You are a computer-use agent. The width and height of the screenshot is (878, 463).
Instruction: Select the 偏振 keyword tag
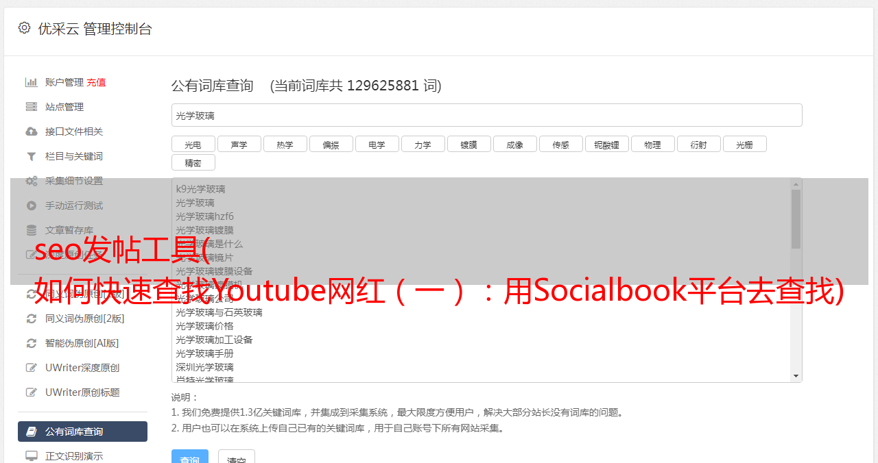pos(331,145)
